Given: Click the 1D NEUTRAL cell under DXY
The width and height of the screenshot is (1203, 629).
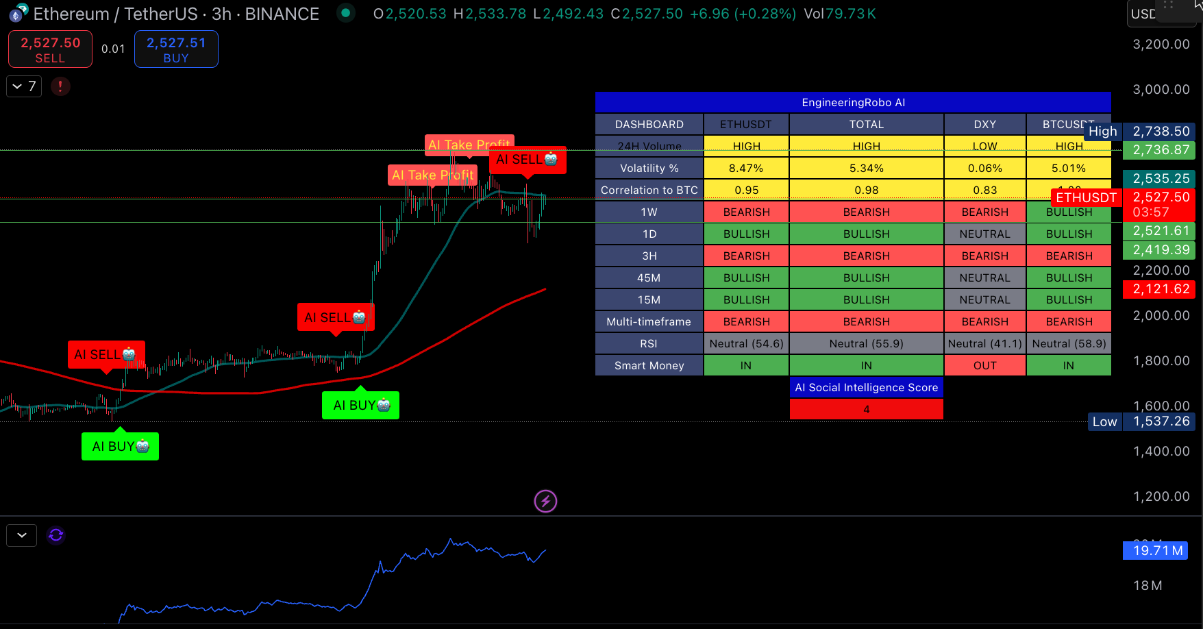Looking at the screenshot, I should click(985, 234).
